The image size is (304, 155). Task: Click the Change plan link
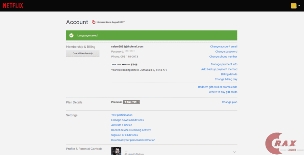(x=229, y=102)
